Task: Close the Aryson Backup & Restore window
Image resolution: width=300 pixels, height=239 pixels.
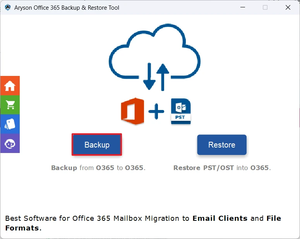Action: (x=288, y=7)
